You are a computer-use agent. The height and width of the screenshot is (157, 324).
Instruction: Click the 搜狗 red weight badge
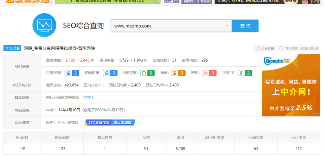(209, 73)
